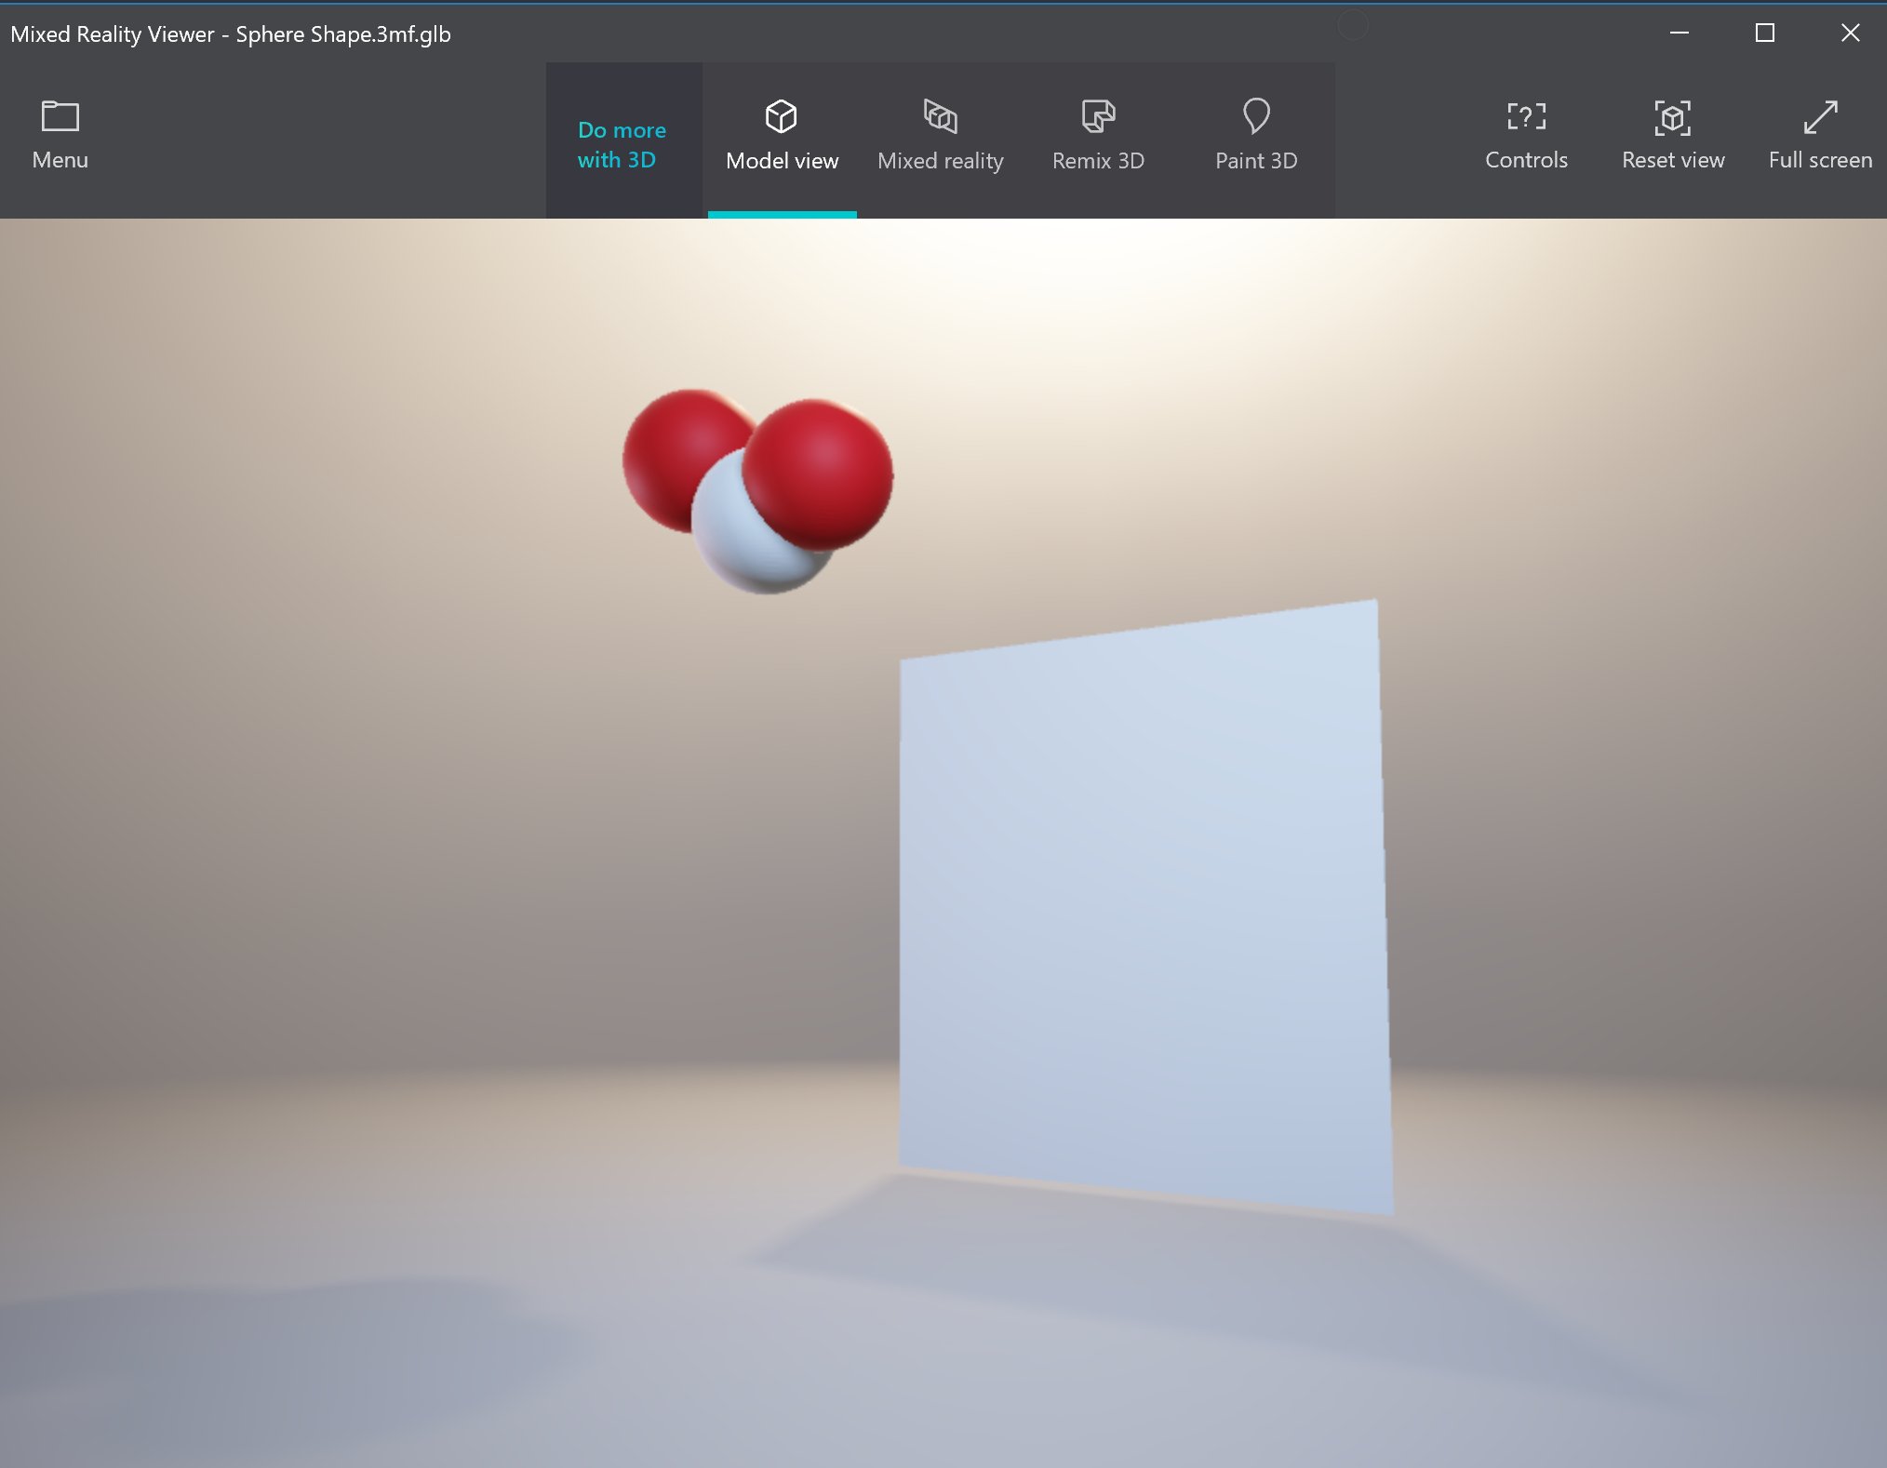
Task: Click the Remix 3D text label
Action: [x=1098, y=161]
